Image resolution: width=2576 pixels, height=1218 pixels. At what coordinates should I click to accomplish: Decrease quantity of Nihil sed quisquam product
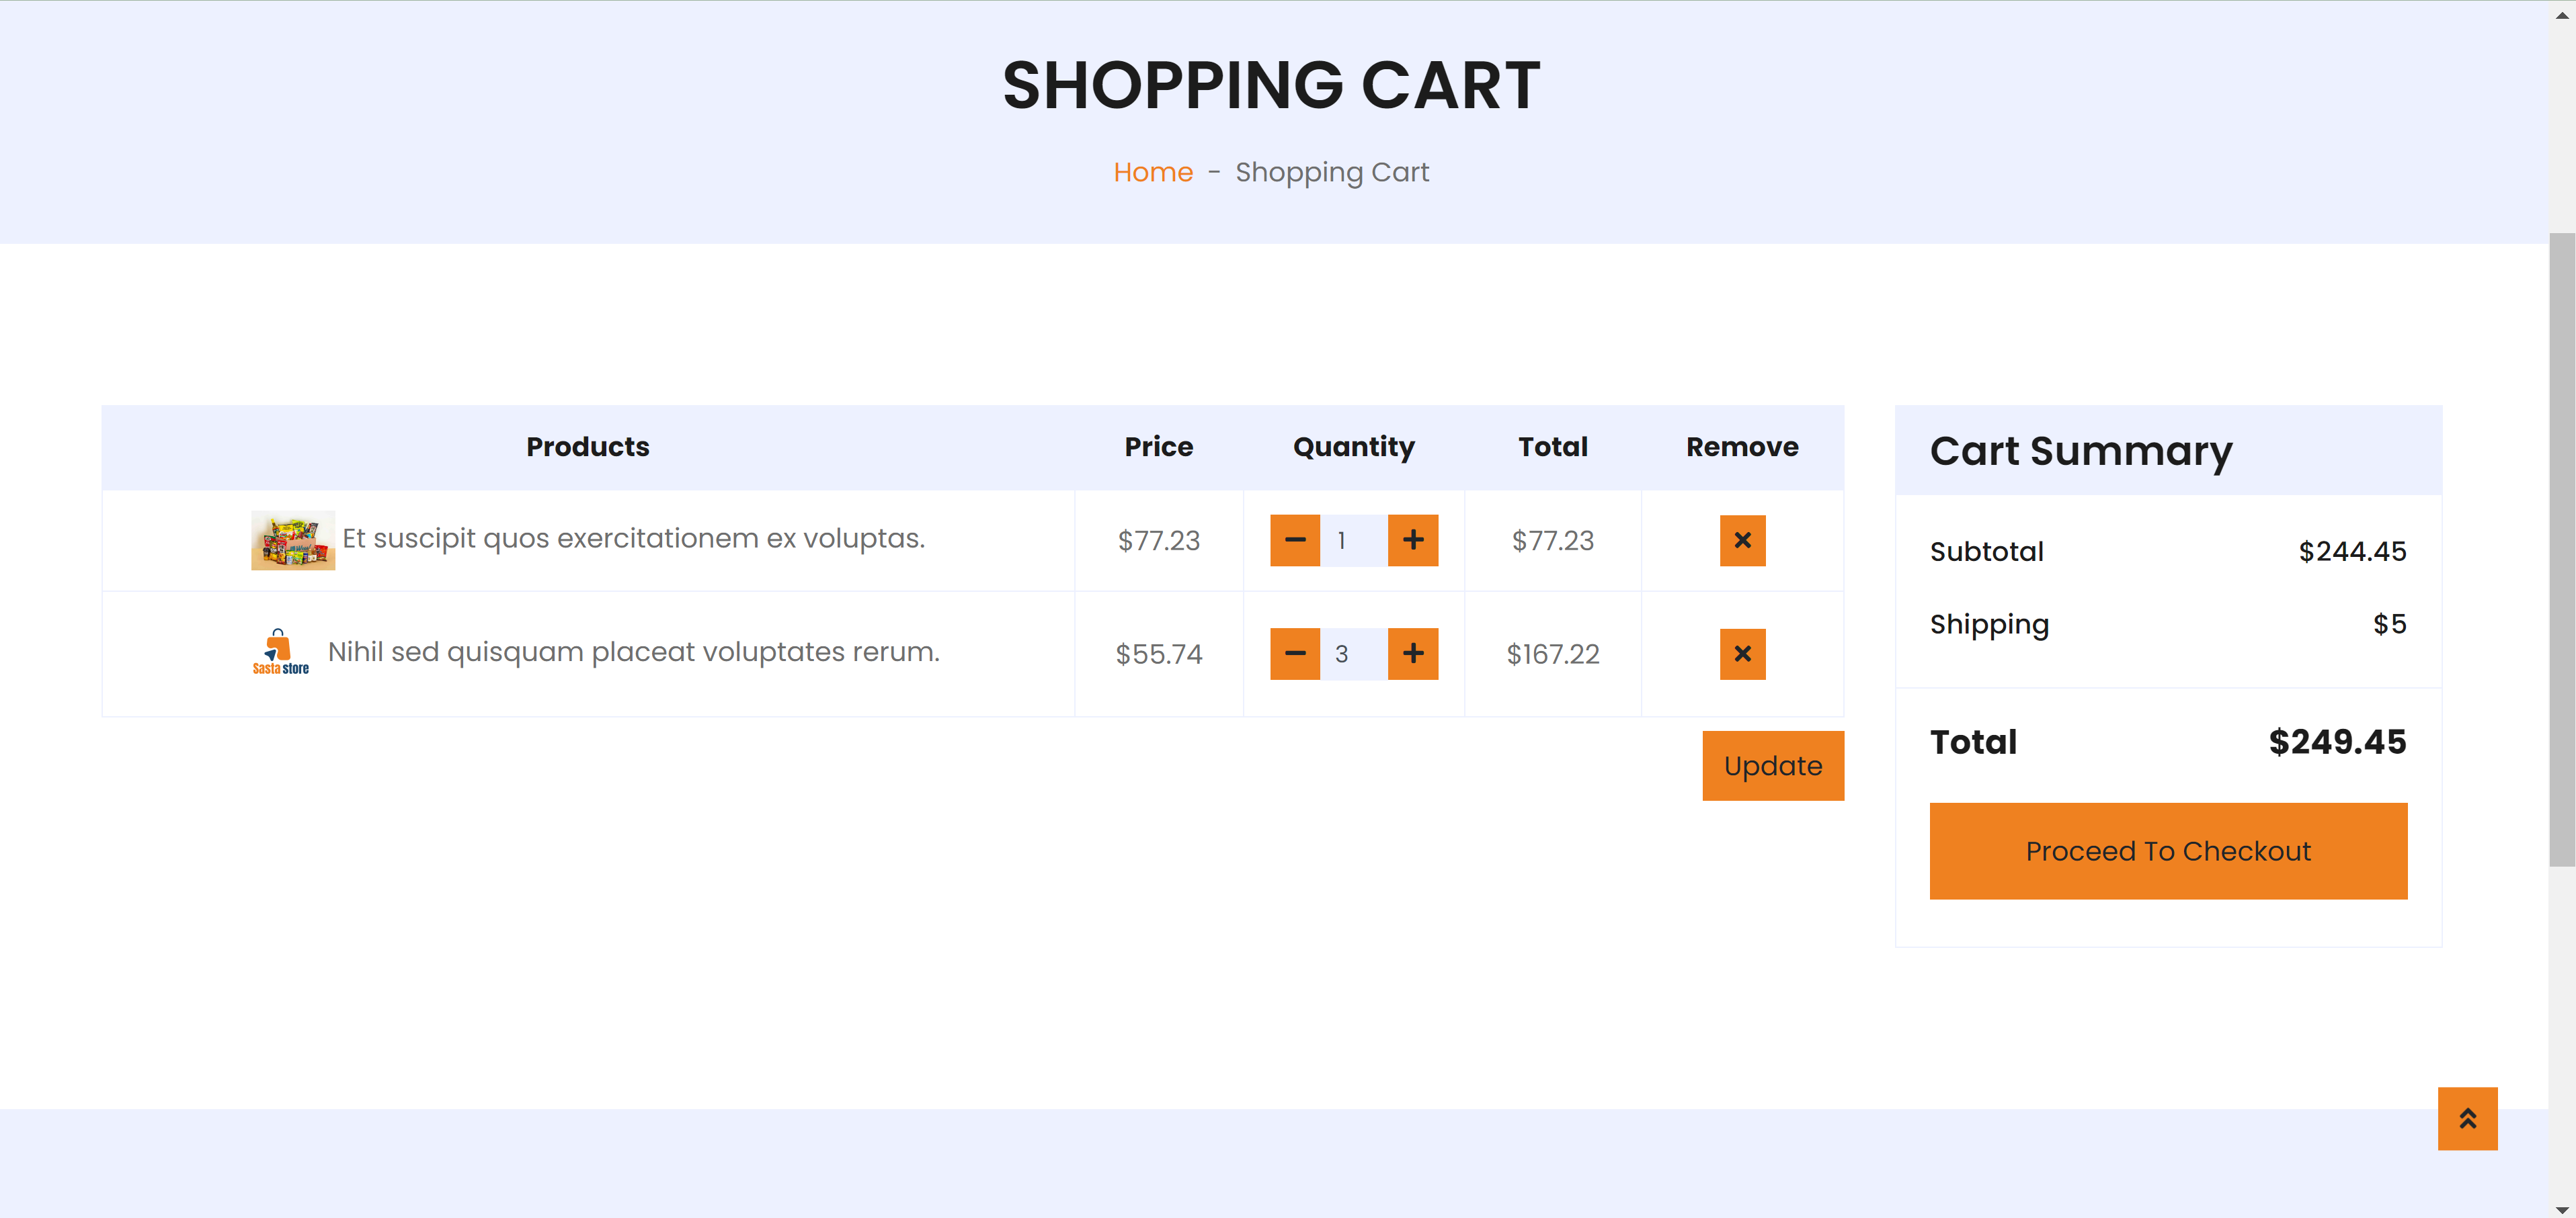[1295, 654]
